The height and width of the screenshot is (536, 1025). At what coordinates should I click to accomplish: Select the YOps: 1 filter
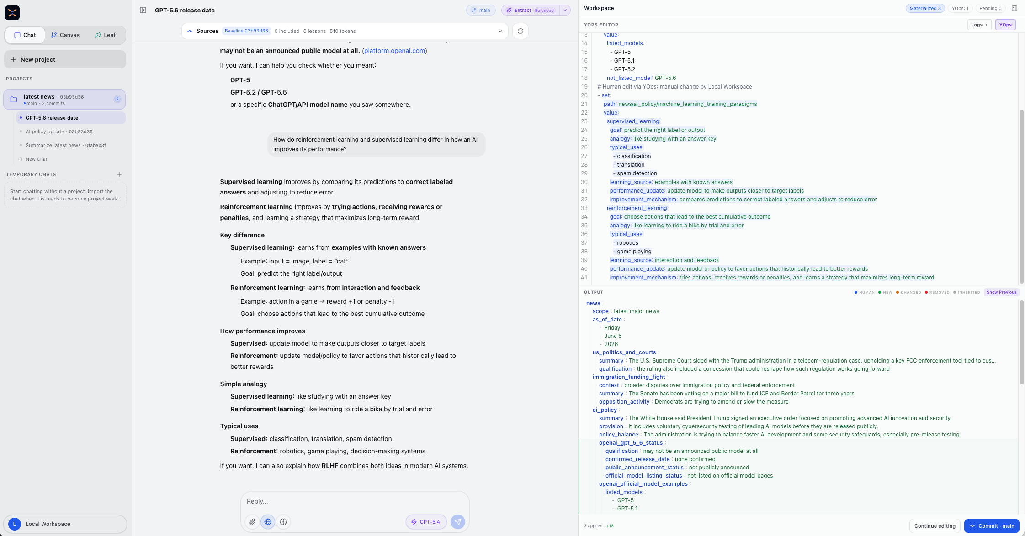(960, 8)
